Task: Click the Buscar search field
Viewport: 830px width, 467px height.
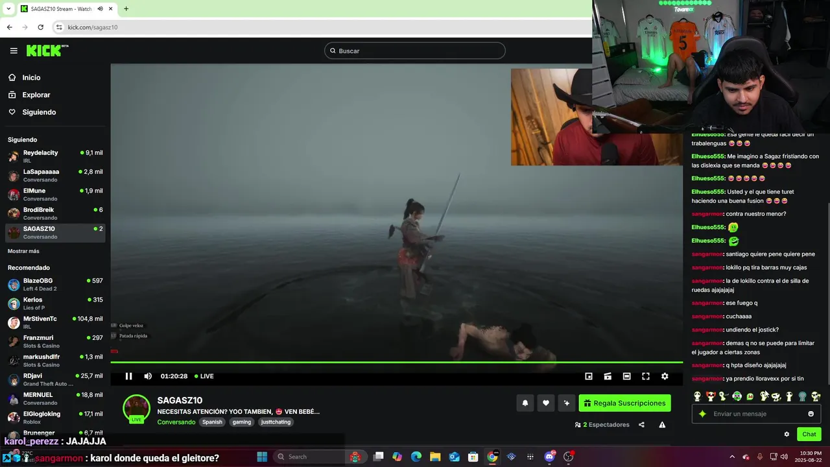Action: (415, 51)
